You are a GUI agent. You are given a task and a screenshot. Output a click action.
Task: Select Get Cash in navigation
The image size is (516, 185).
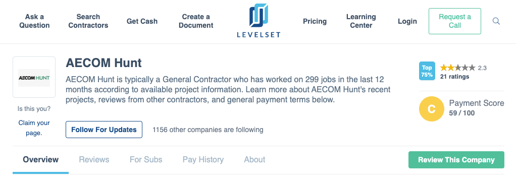[x=142, y=21]
